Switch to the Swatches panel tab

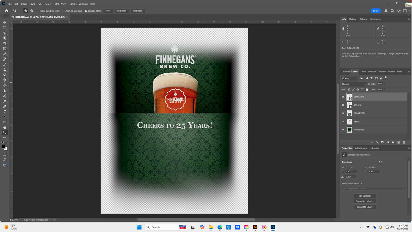372,72
